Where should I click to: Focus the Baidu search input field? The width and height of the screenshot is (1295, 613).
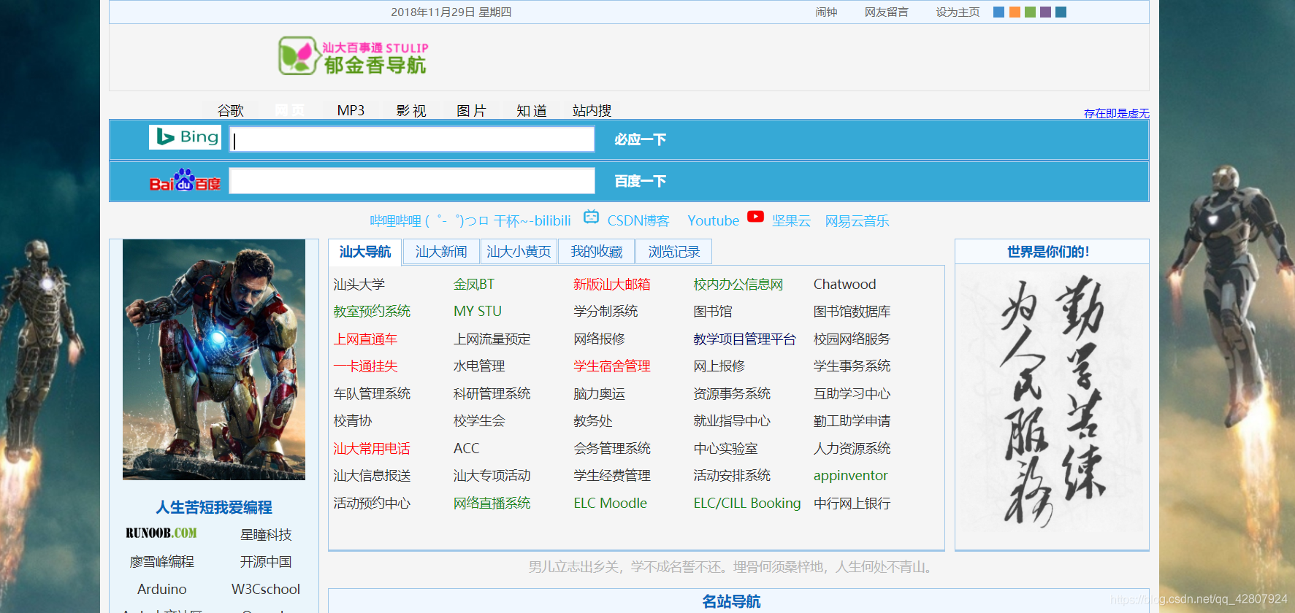point(412,180)
